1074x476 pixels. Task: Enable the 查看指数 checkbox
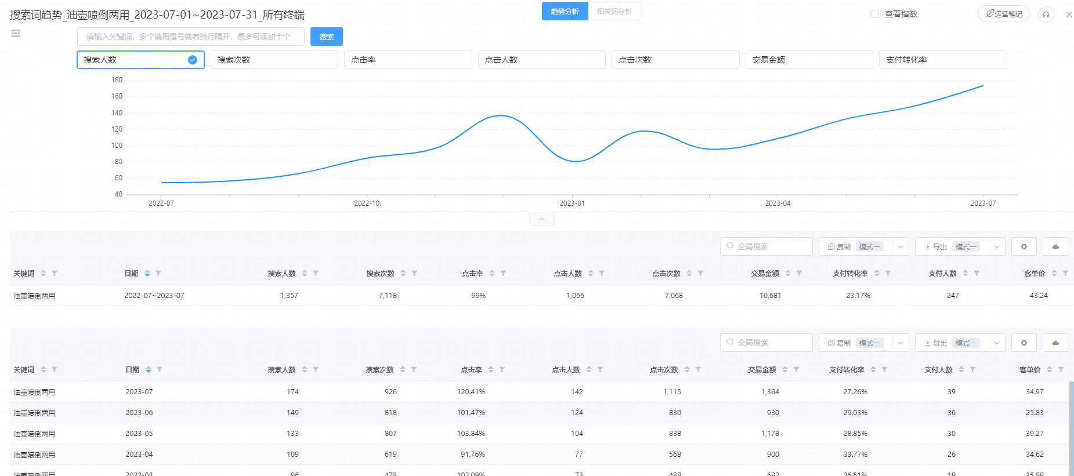(x=875, y=14)
